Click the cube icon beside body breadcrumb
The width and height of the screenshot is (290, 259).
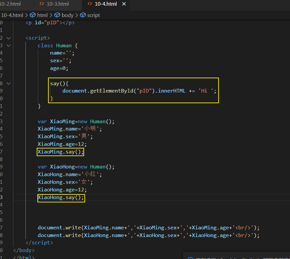[x=57, y=15]
